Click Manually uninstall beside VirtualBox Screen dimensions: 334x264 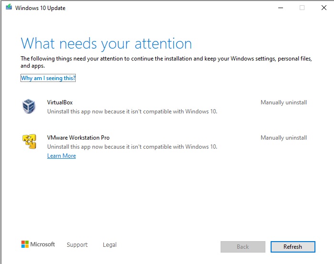pyautogui.click(x=283, y=102)
